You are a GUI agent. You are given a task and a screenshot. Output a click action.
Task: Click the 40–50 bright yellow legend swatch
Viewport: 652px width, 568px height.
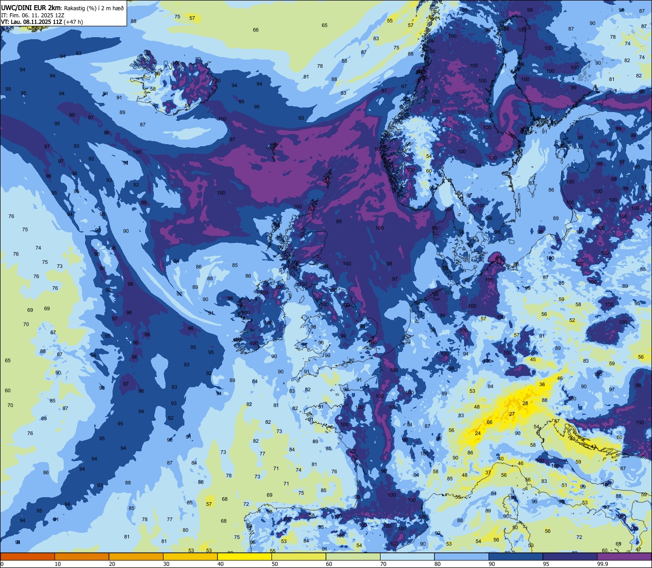coord(244,556)
